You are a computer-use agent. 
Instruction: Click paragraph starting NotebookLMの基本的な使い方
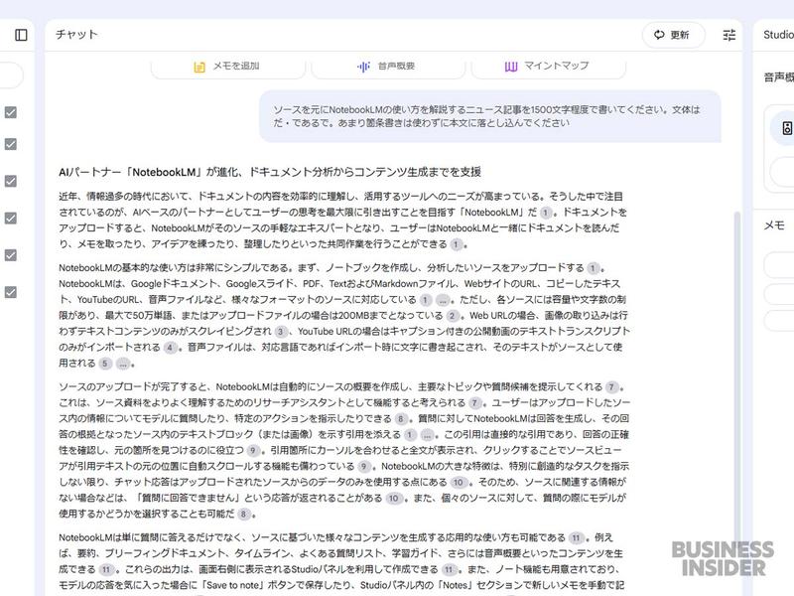click(x=344, y=316)
